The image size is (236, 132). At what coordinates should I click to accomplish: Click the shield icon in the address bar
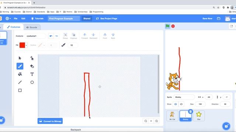(223, 7)
